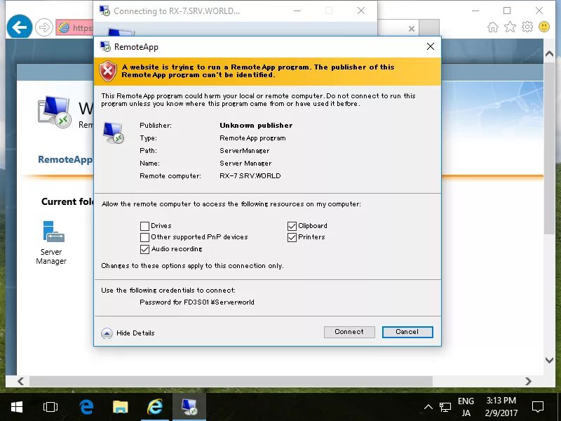561x421 pixels.
Task: Open File Explorer from taskbar
Action: tap(121, 407)
